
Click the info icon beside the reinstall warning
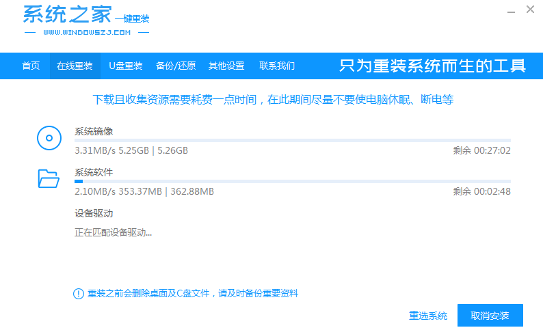click(79, 294)
